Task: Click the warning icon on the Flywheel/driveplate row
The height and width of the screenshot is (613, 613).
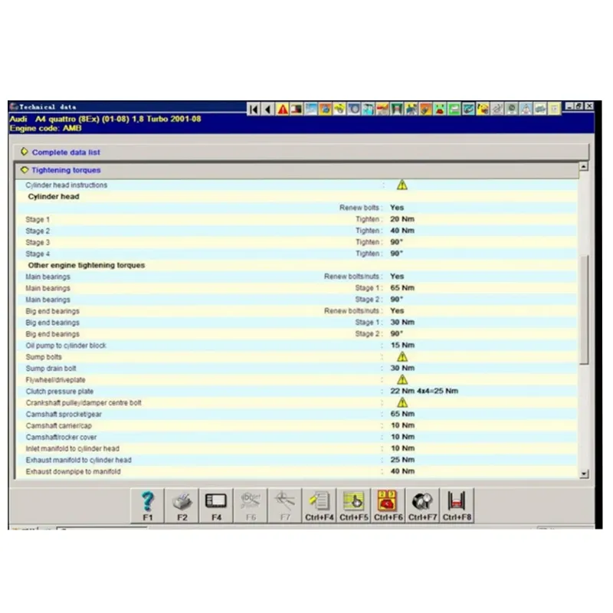Action: [402, 379]
